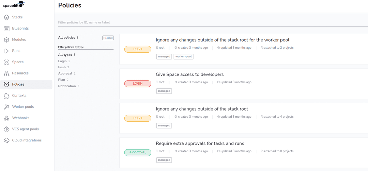
Task: Go to Contexts in the sidebar
Action: click(19, 96)
